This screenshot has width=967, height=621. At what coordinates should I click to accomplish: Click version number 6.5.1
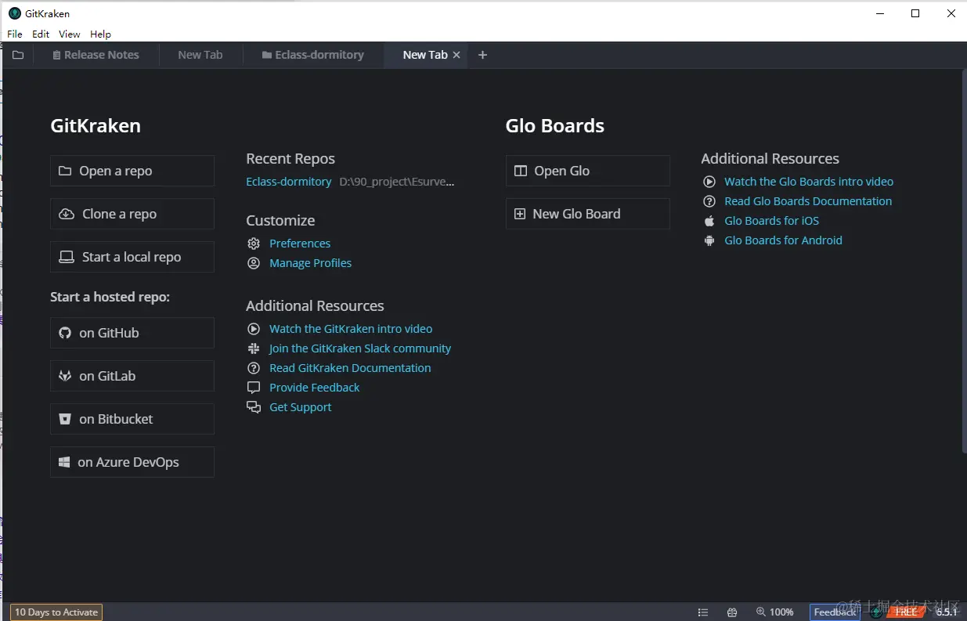(947, 612)
